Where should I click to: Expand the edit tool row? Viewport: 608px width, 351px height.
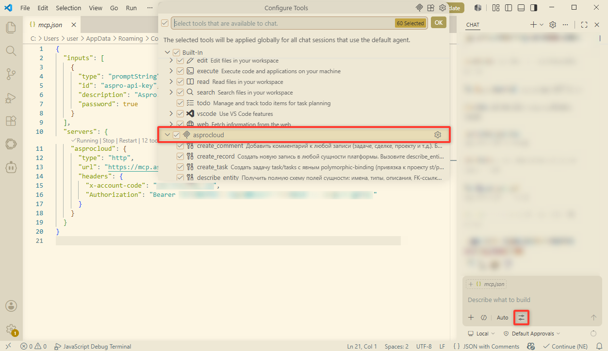(x=171, y=61)
